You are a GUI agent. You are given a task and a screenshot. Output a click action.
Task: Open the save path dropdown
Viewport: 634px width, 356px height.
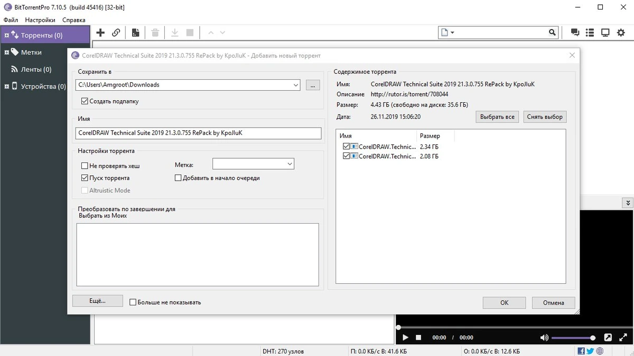click(x=295, y=85)
